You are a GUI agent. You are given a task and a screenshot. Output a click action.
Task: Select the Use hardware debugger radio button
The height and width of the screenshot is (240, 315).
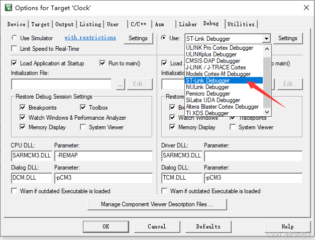(164, 38)
